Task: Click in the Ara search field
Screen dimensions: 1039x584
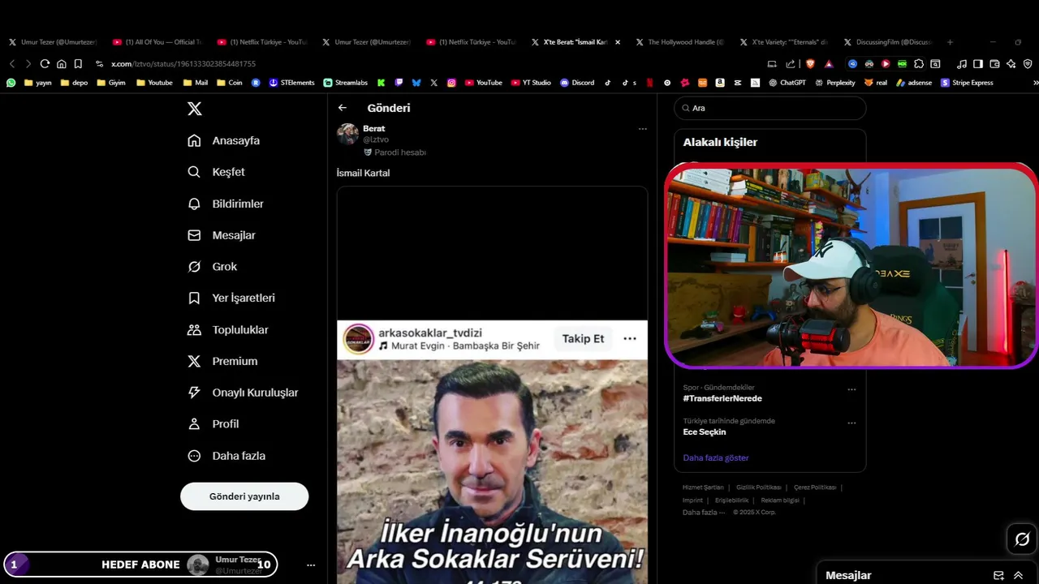Action: [770, 108]
